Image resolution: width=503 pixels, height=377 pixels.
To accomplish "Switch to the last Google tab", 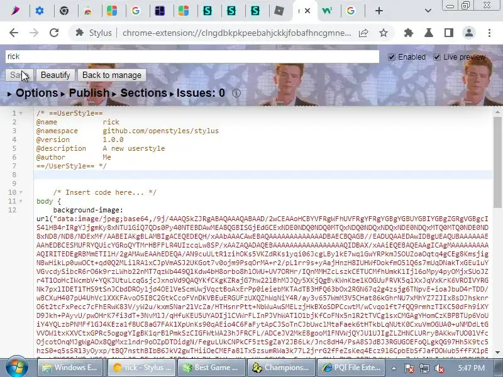I will [351, 11].
